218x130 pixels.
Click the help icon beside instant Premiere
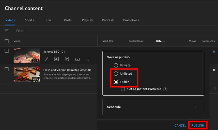point(165,89)
